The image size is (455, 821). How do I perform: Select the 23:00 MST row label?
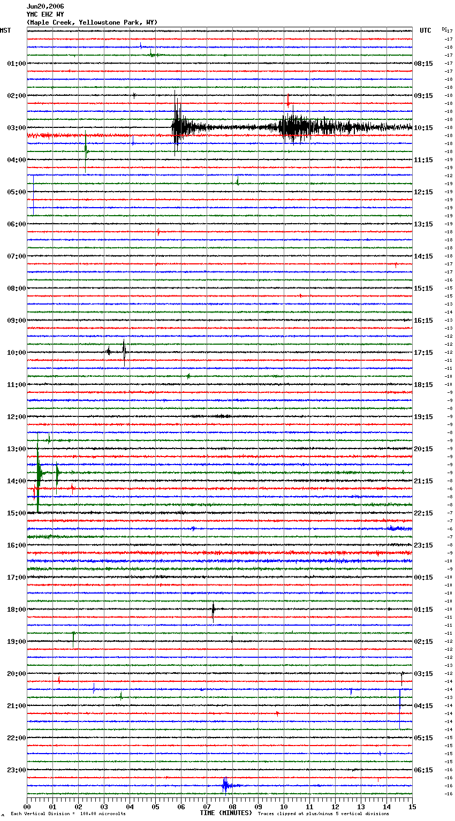click(17, 770)
